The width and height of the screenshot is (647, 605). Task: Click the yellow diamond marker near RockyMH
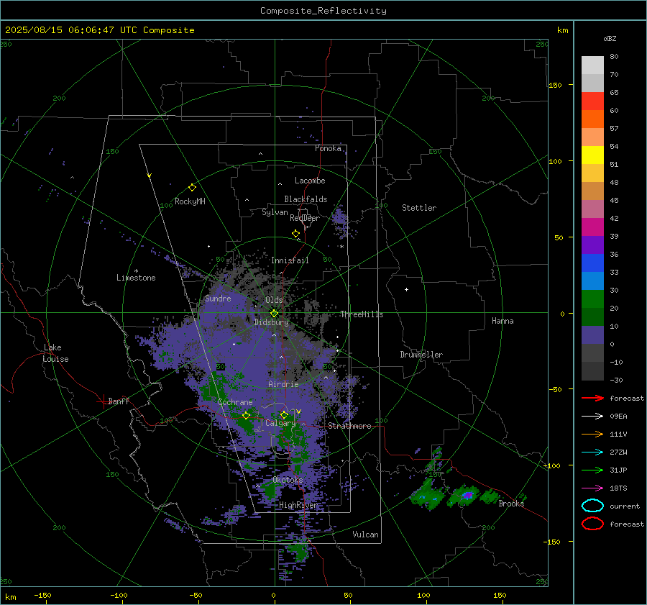coord(192,188)
